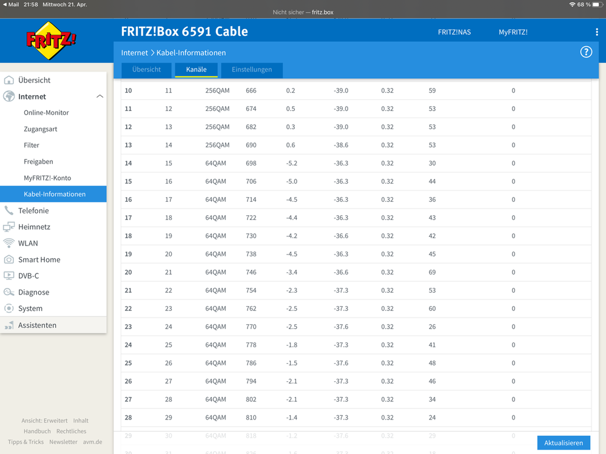Click frequency value 666
Screen dimensions: 606x454
tap(251, 91)
